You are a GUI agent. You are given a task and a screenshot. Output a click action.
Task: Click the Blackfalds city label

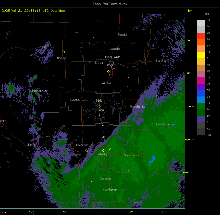click(113, 57)
